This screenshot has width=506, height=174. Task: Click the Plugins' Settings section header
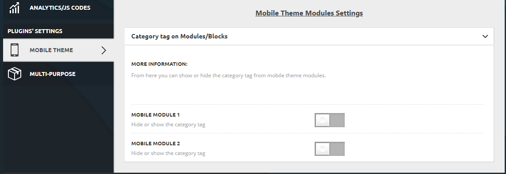(x=35, y=31)
